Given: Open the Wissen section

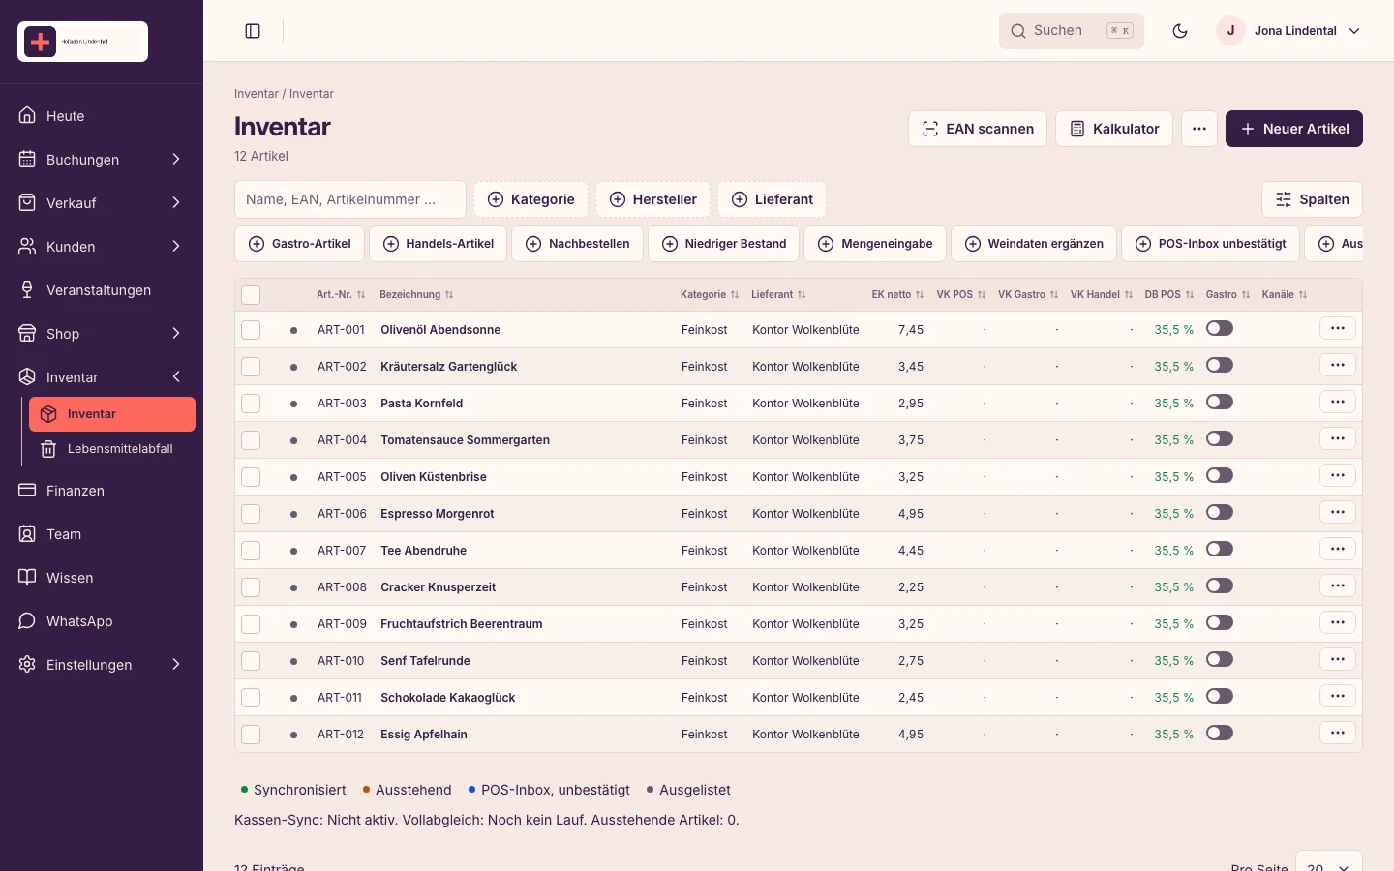Looking at the screenshot, I should pyautogui.click(x=102, y=578).
